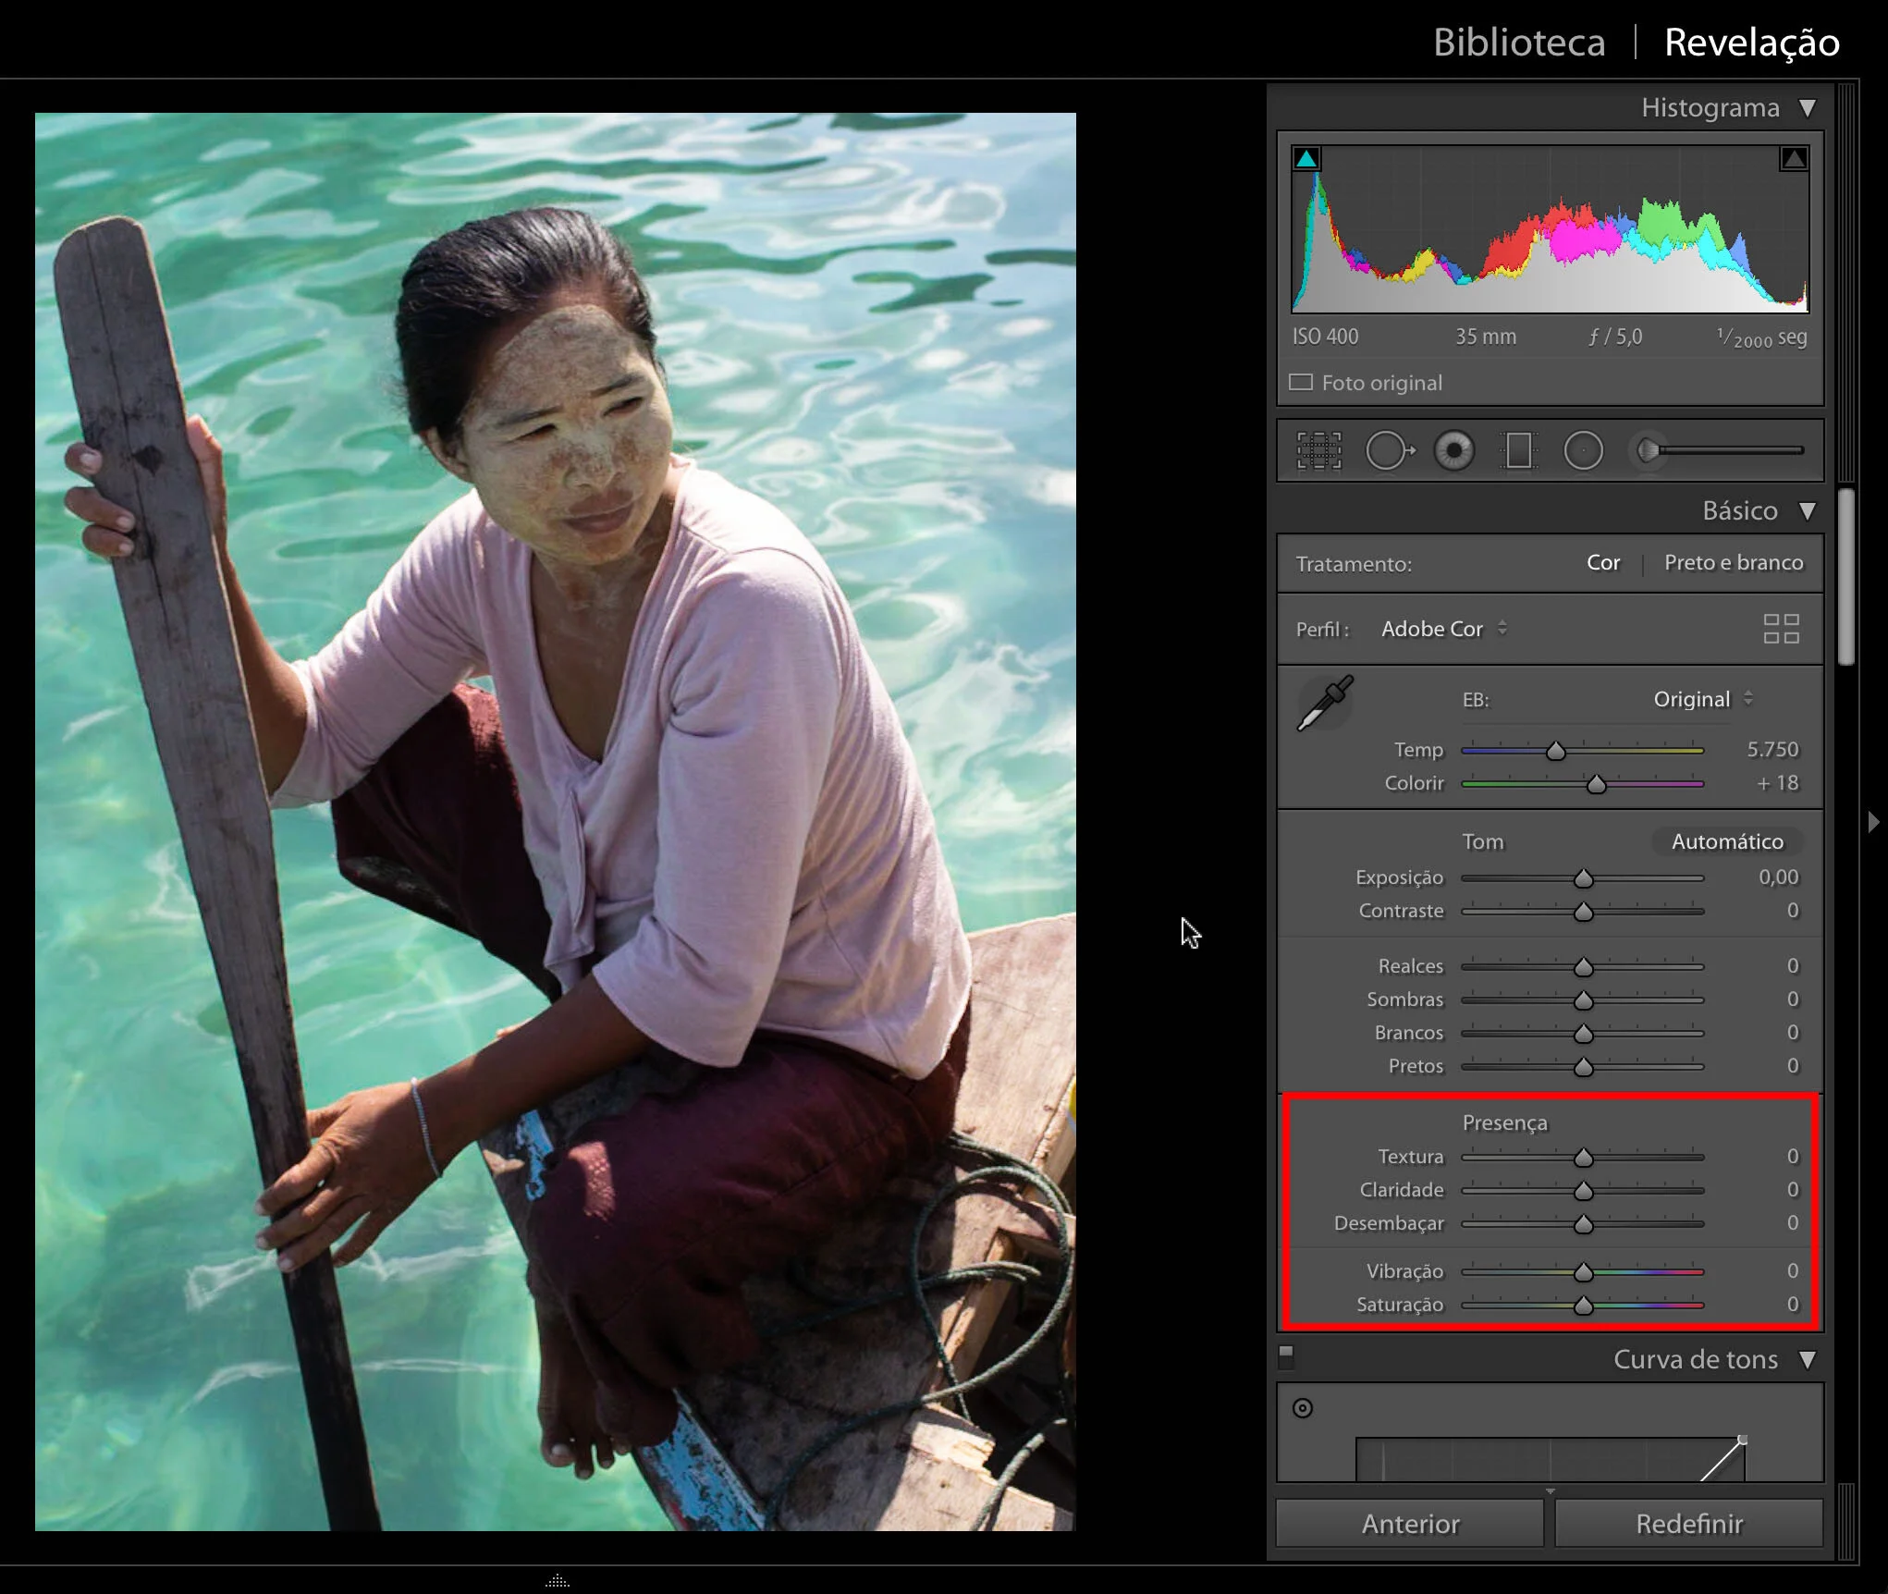Viewport: 1888px width, 1594px height.
Task: Choose the Graduated Filter tool
Action: (1518, 451)
